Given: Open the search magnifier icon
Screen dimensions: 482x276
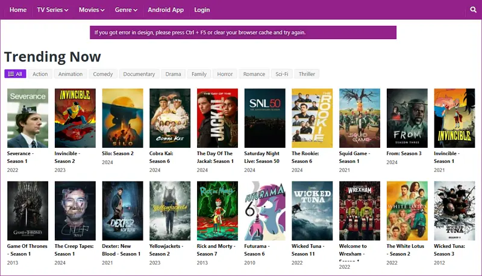Looking at the screenshot, I should 473,10.
